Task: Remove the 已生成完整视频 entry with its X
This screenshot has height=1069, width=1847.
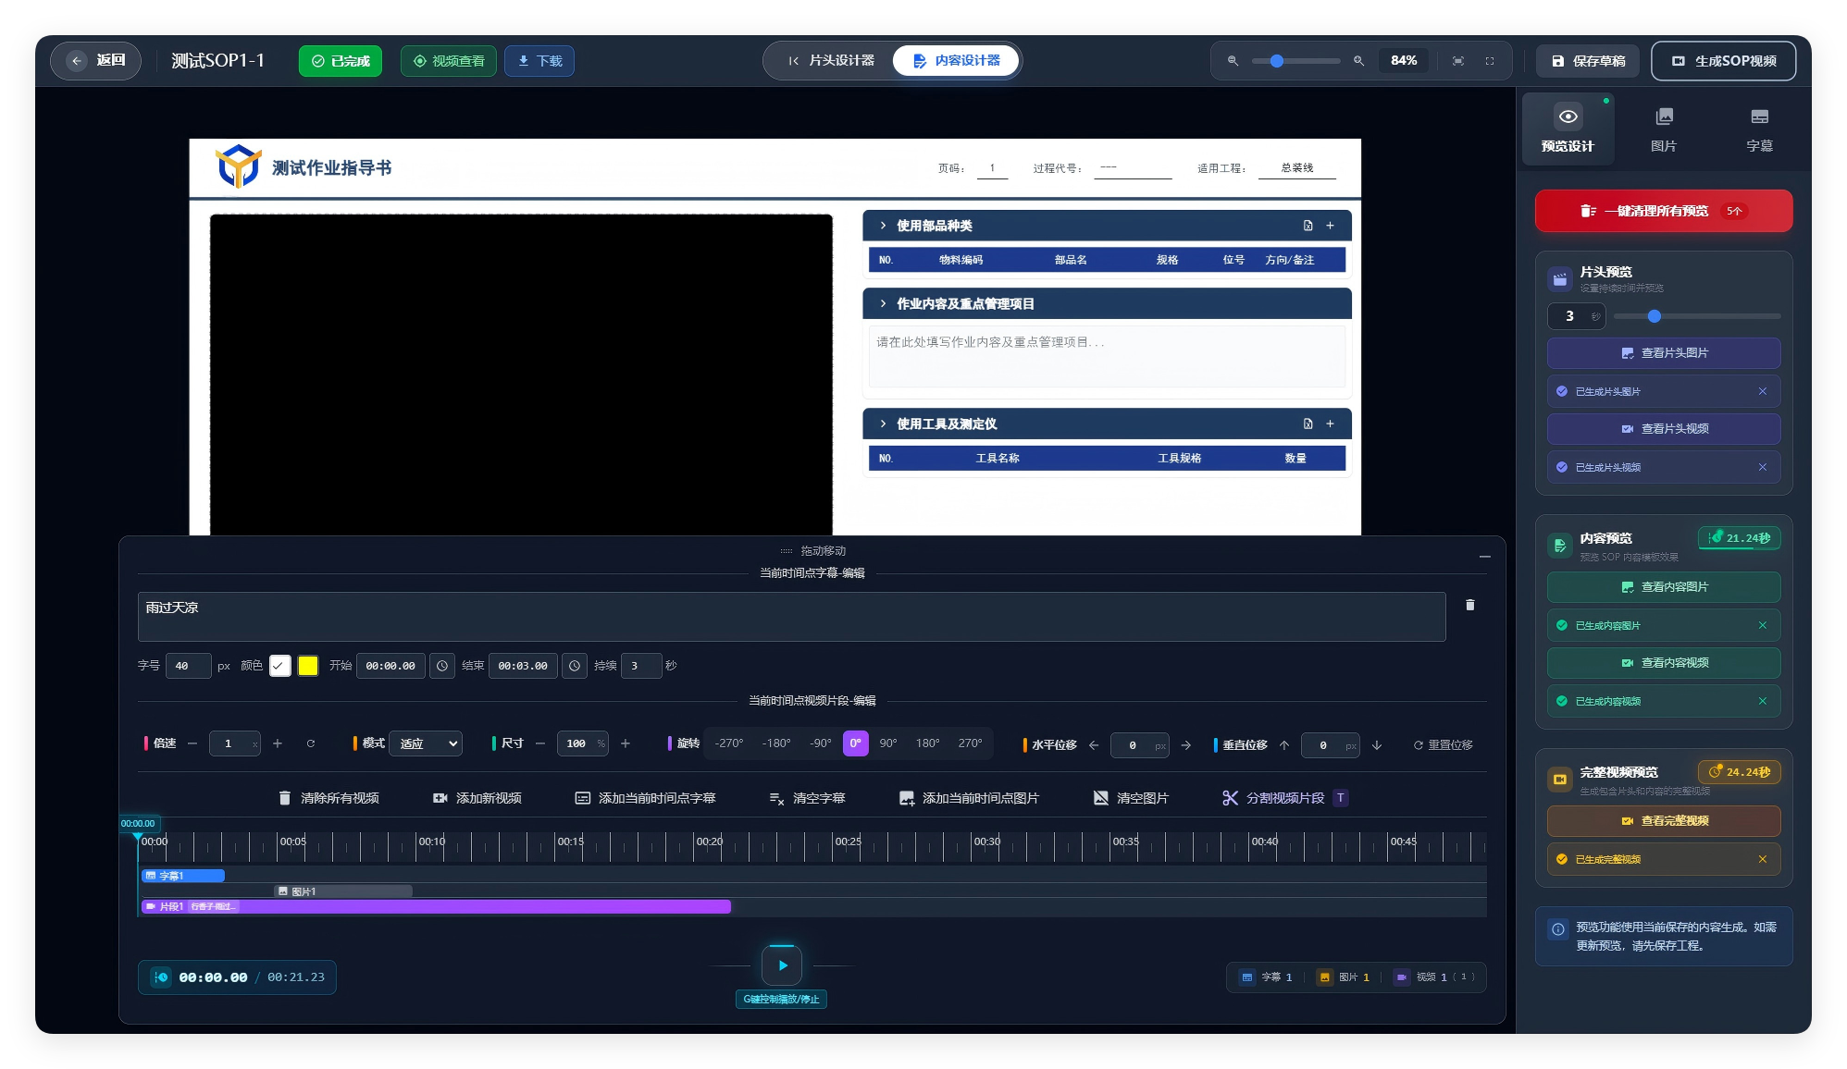Action: (x=1763, y=859)
